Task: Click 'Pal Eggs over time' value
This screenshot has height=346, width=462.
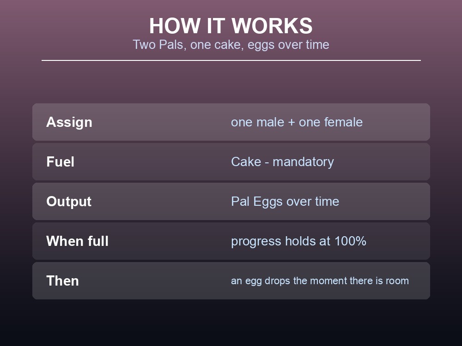Action: coord(285,202)
